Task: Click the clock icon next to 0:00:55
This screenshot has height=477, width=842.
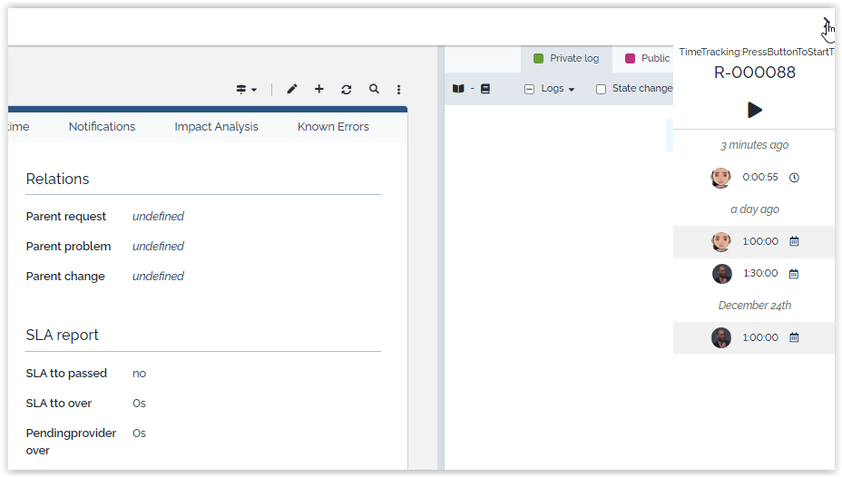Action: click(794, 178)
